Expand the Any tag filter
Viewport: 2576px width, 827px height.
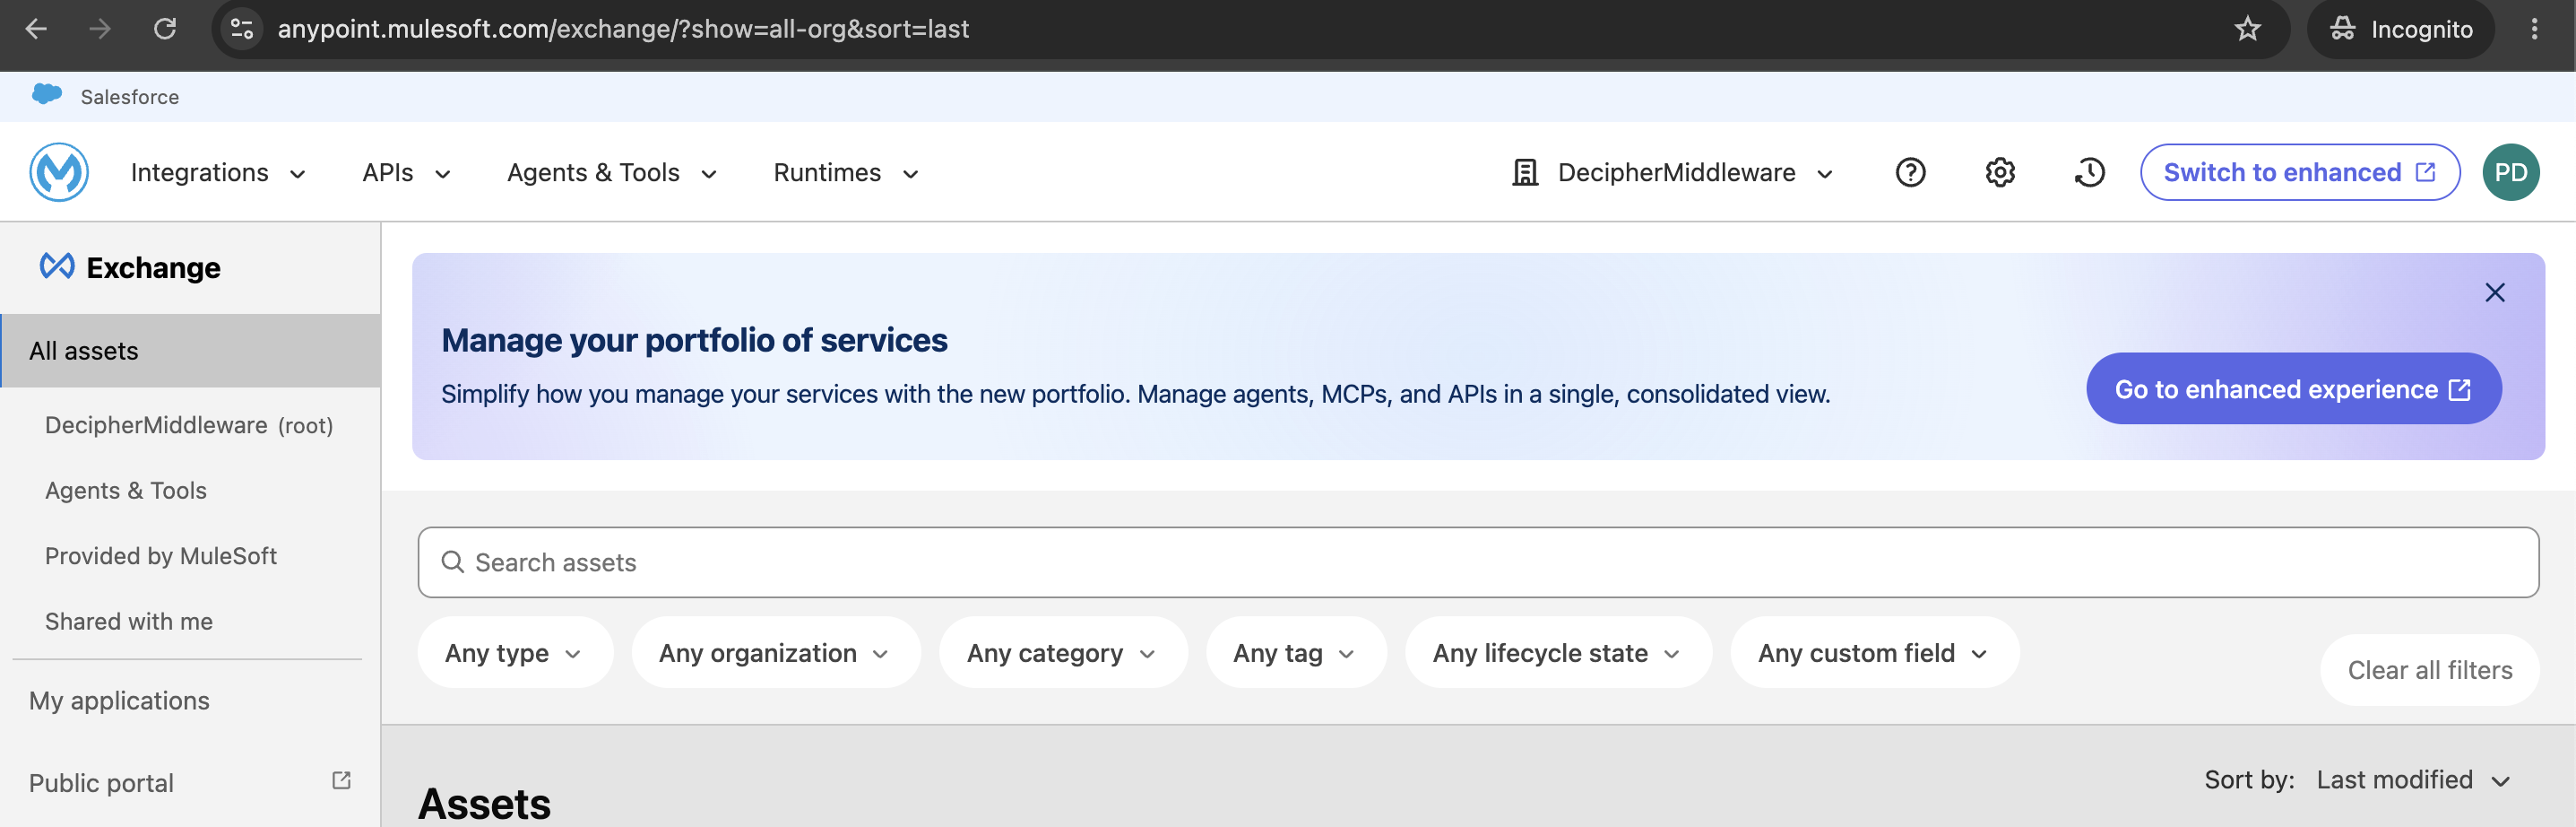1295,653
